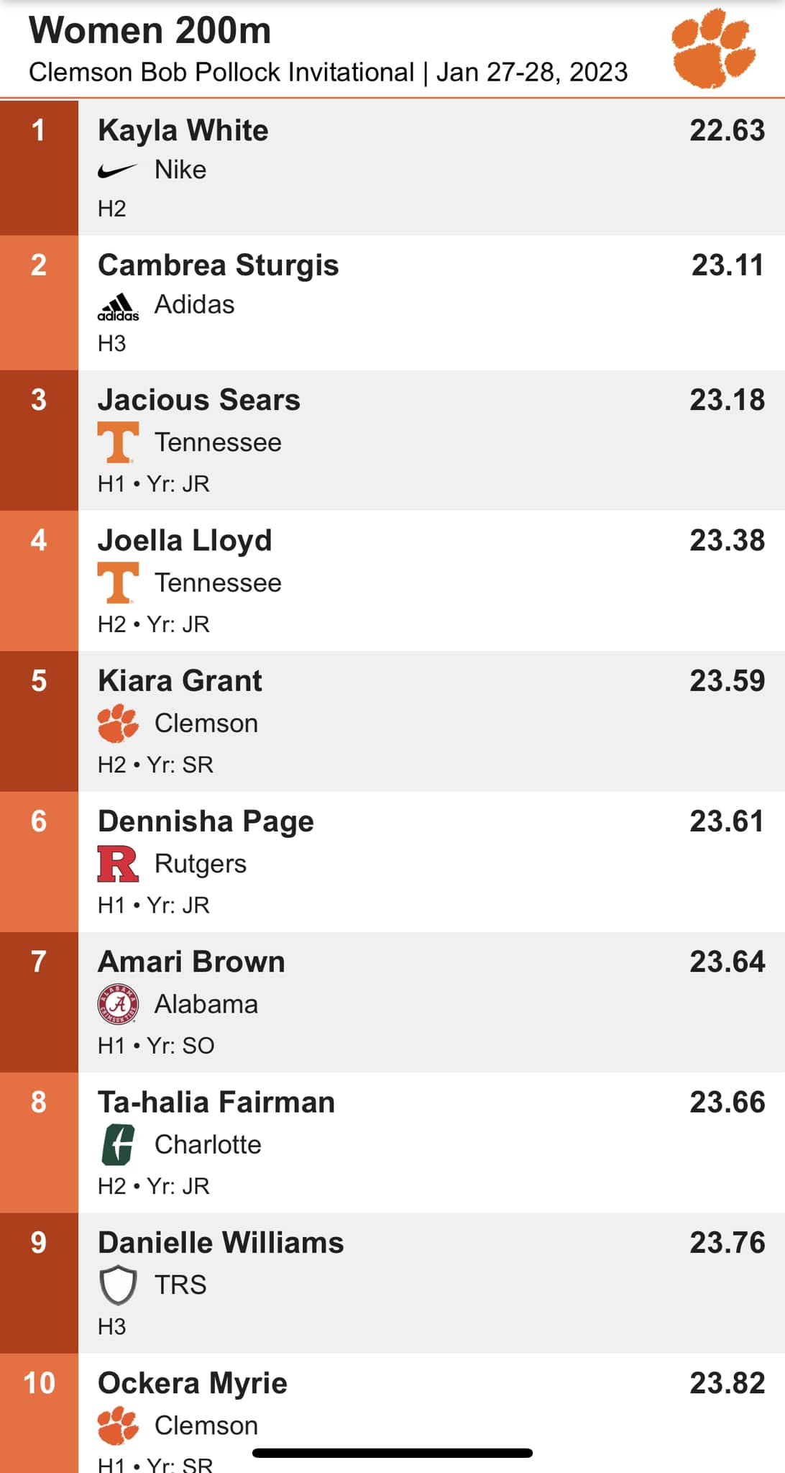The image size is (785, 1473).
Task: Tap the 22.63 winning time
Action: coord(727,130)
